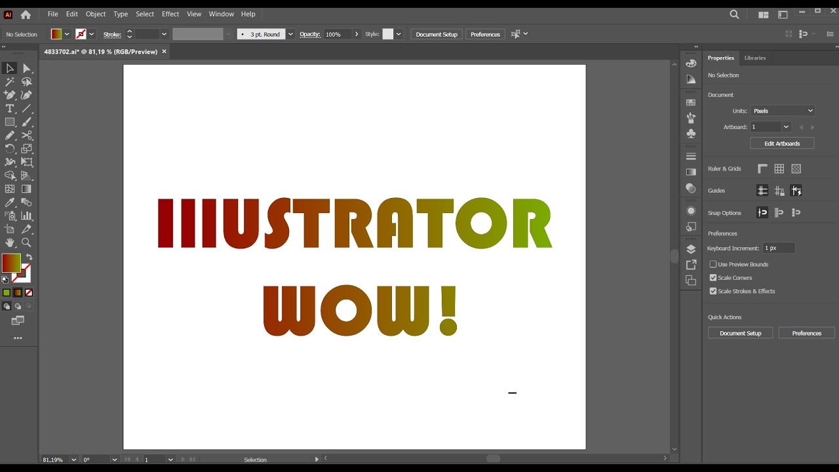The height and width of the screenshot is (472, 839).
Task: Toggle lock guides button
Action: [779, 191]
